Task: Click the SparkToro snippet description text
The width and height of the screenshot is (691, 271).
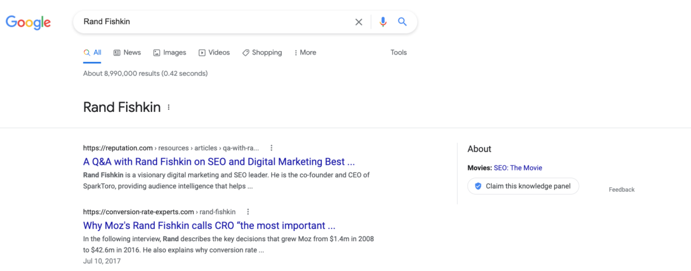Action: 226,180
